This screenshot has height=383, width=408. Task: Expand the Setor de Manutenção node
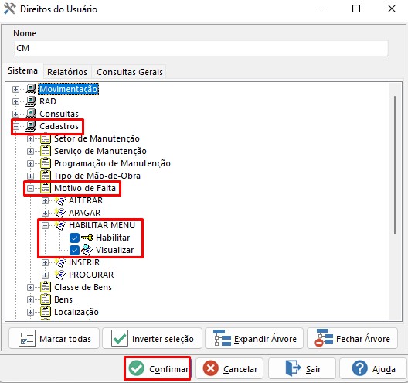[x=30, y=138]
